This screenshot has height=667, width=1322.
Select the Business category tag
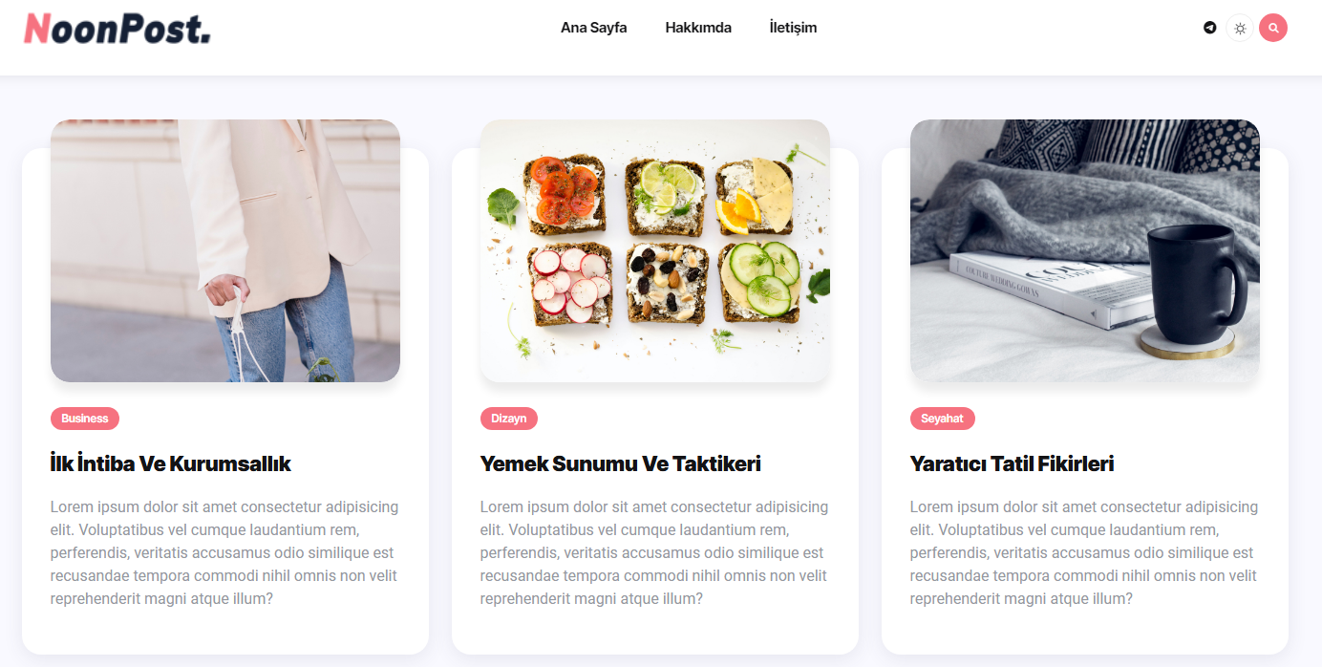[85, 419]
